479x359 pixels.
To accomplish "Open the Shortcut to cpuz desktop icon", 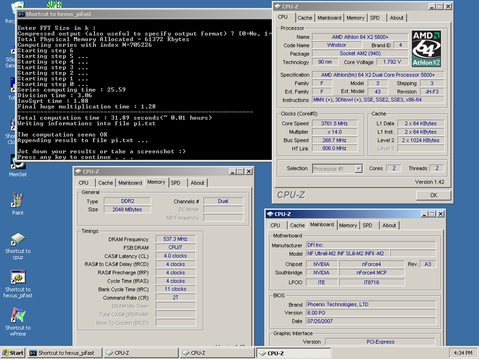I will tap(18, 246).
